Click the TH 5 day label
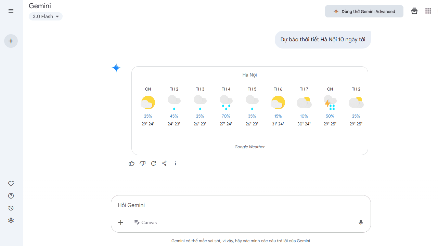The image size is (438, 246). point(252,89)
